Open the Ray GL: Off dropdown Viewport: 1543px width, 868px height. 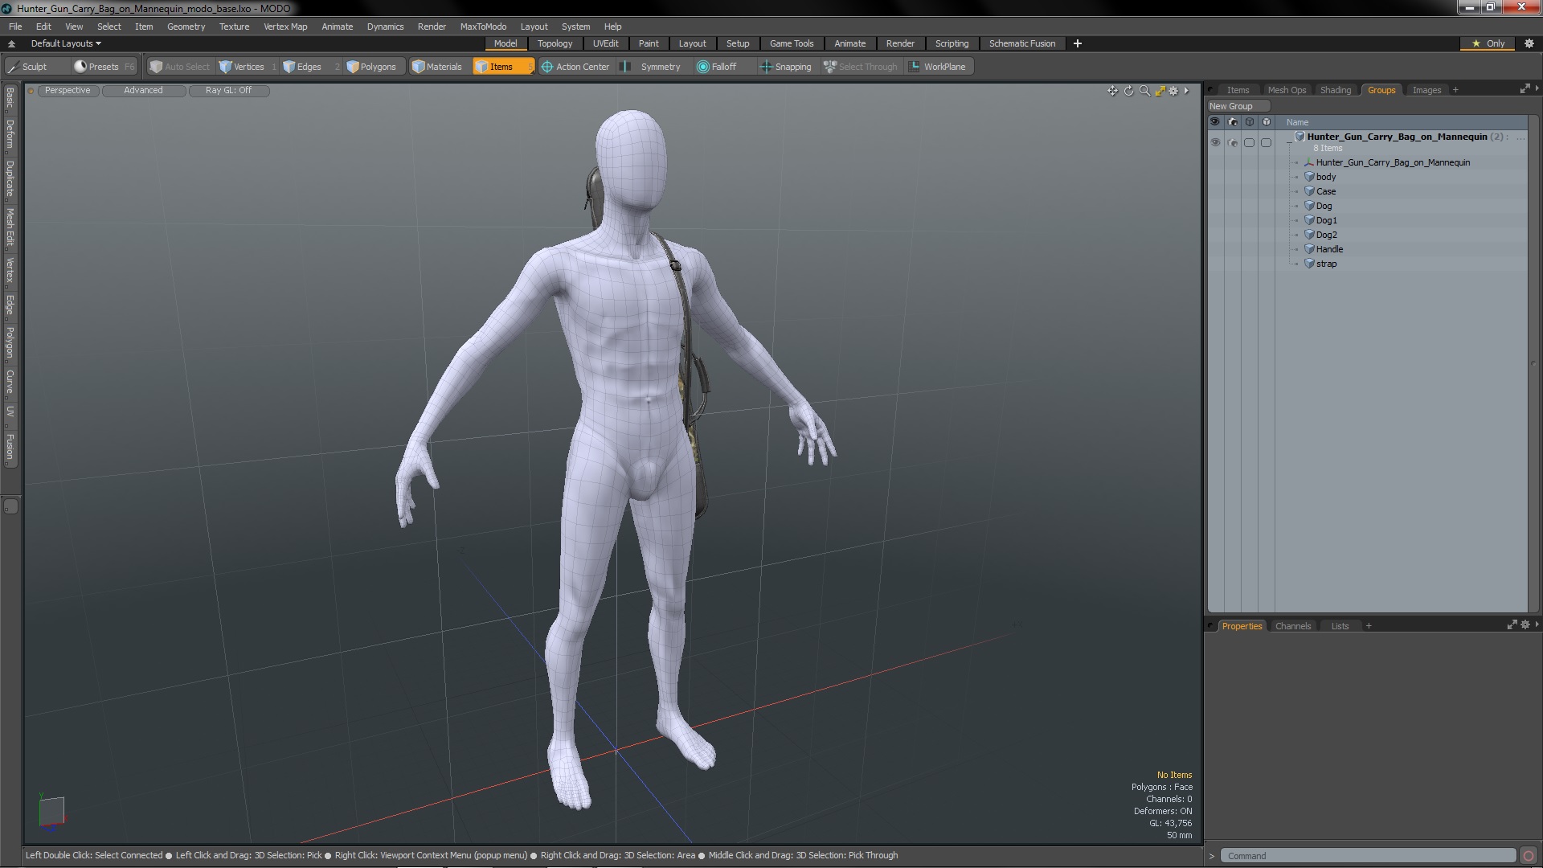pos(228,91)
